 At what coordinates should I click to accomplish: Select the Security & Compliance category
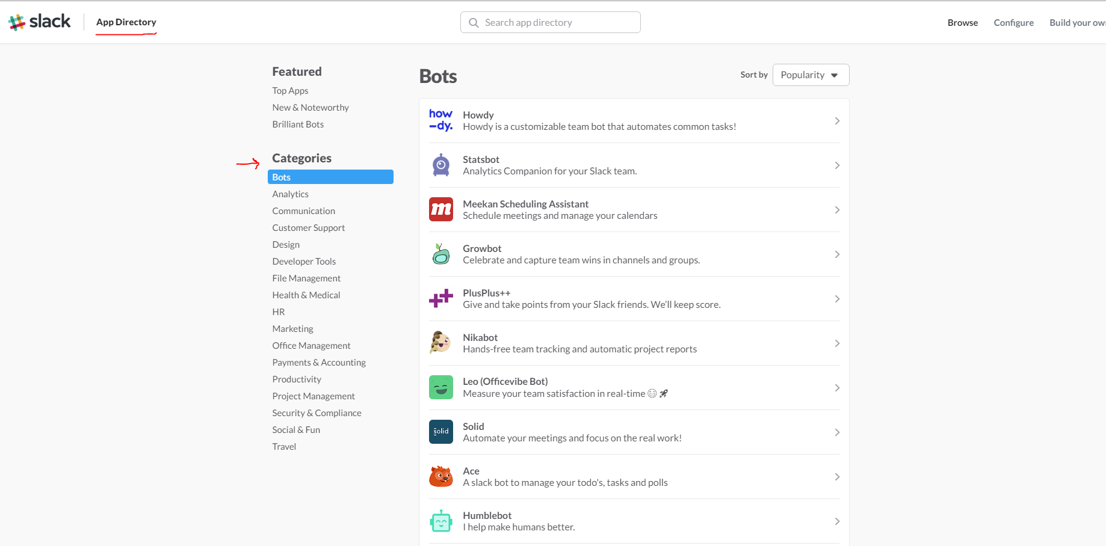coord(317,413)
